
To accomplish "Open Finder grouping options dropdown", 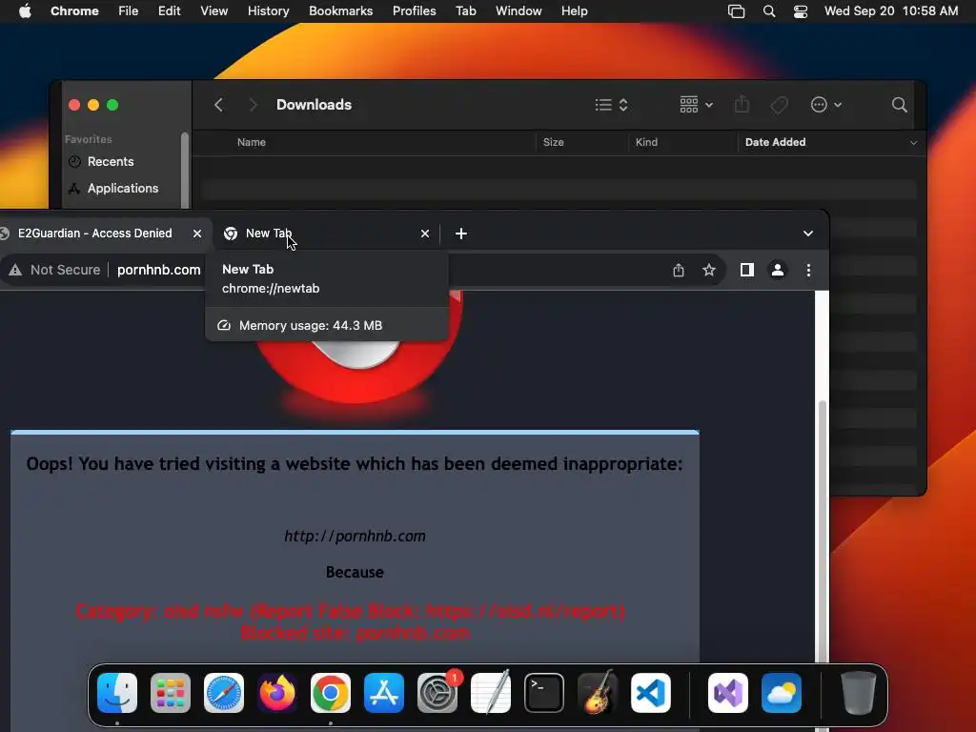I will coord(696,105).
